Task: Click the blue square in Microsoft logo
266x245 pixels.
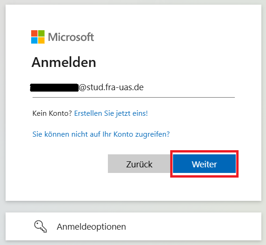Action: (34, 40)
